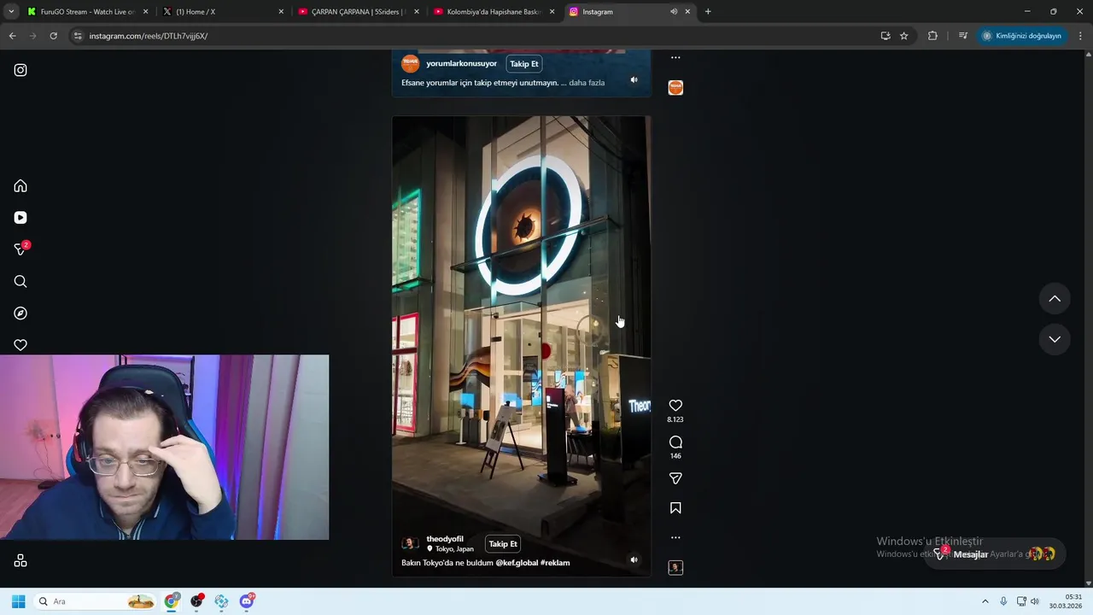Switch to ÇARPAN ÇARPANA YouTube tab
1093x615 pixels.
point(357,12)
